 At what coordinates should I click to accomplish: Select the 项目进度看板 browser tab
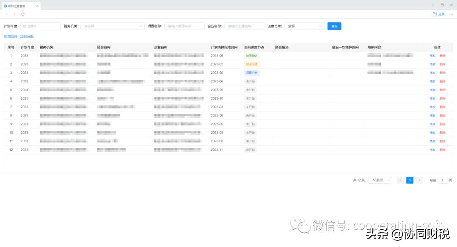17,6
